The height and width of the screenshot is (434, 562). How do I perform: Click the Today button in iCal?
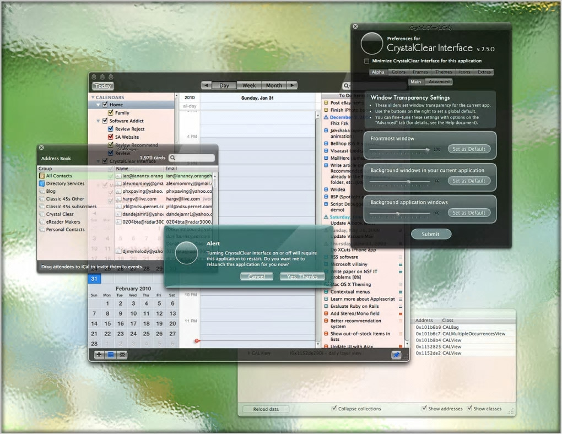pyautogui.click(x=103, y=86)
